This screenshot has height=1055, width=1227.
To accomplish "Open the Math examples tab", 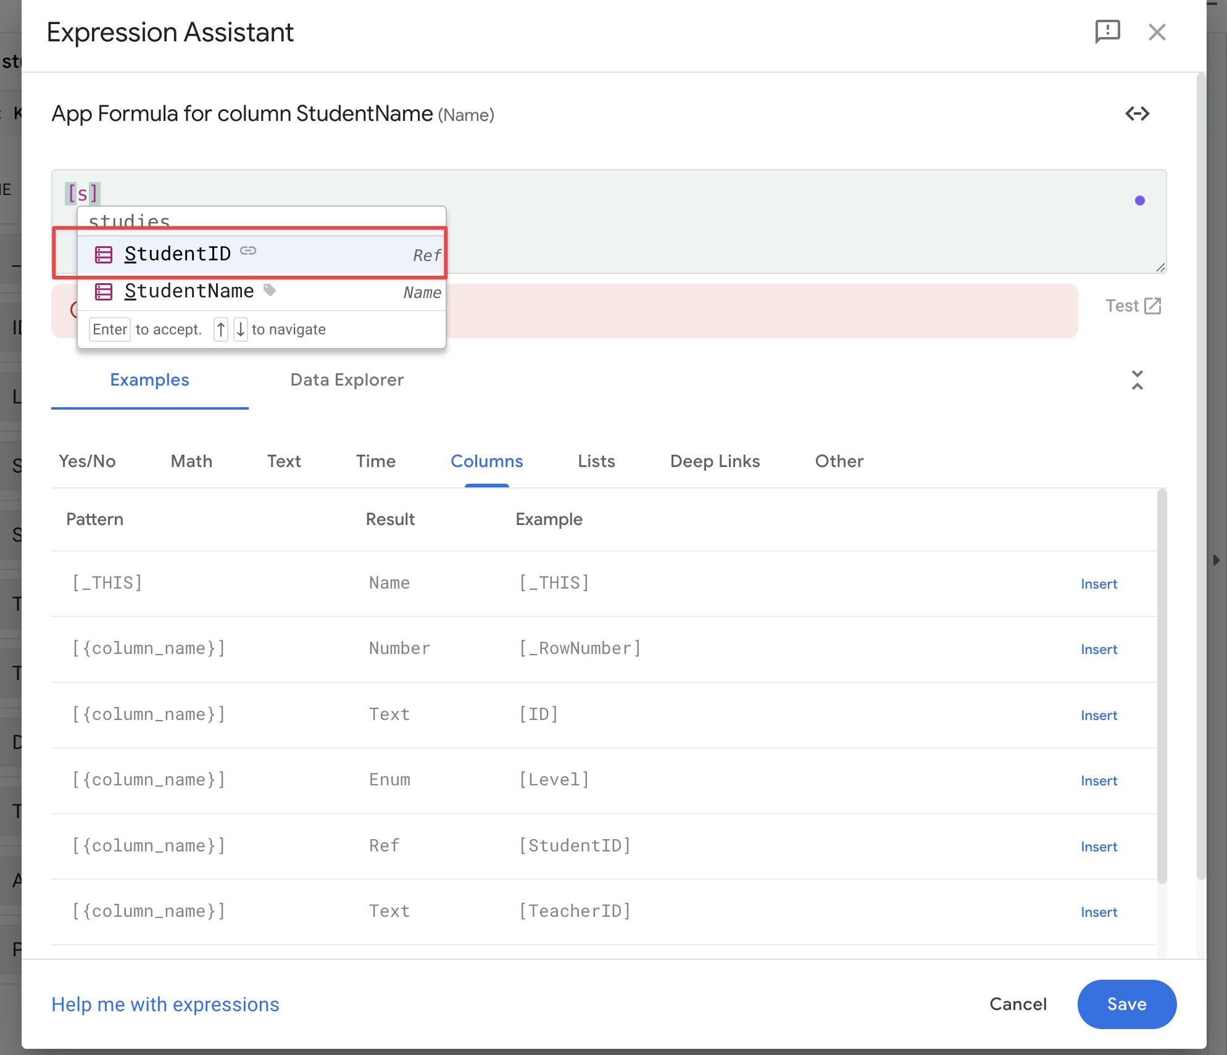I will tap(191, 461).
